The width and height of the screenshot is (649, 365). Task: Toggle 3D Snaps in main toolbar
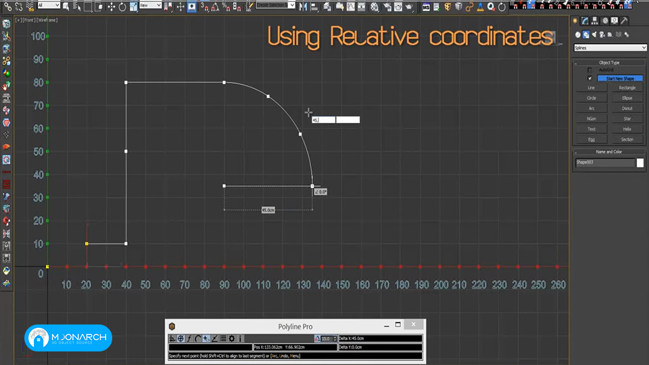pos(204,6)
